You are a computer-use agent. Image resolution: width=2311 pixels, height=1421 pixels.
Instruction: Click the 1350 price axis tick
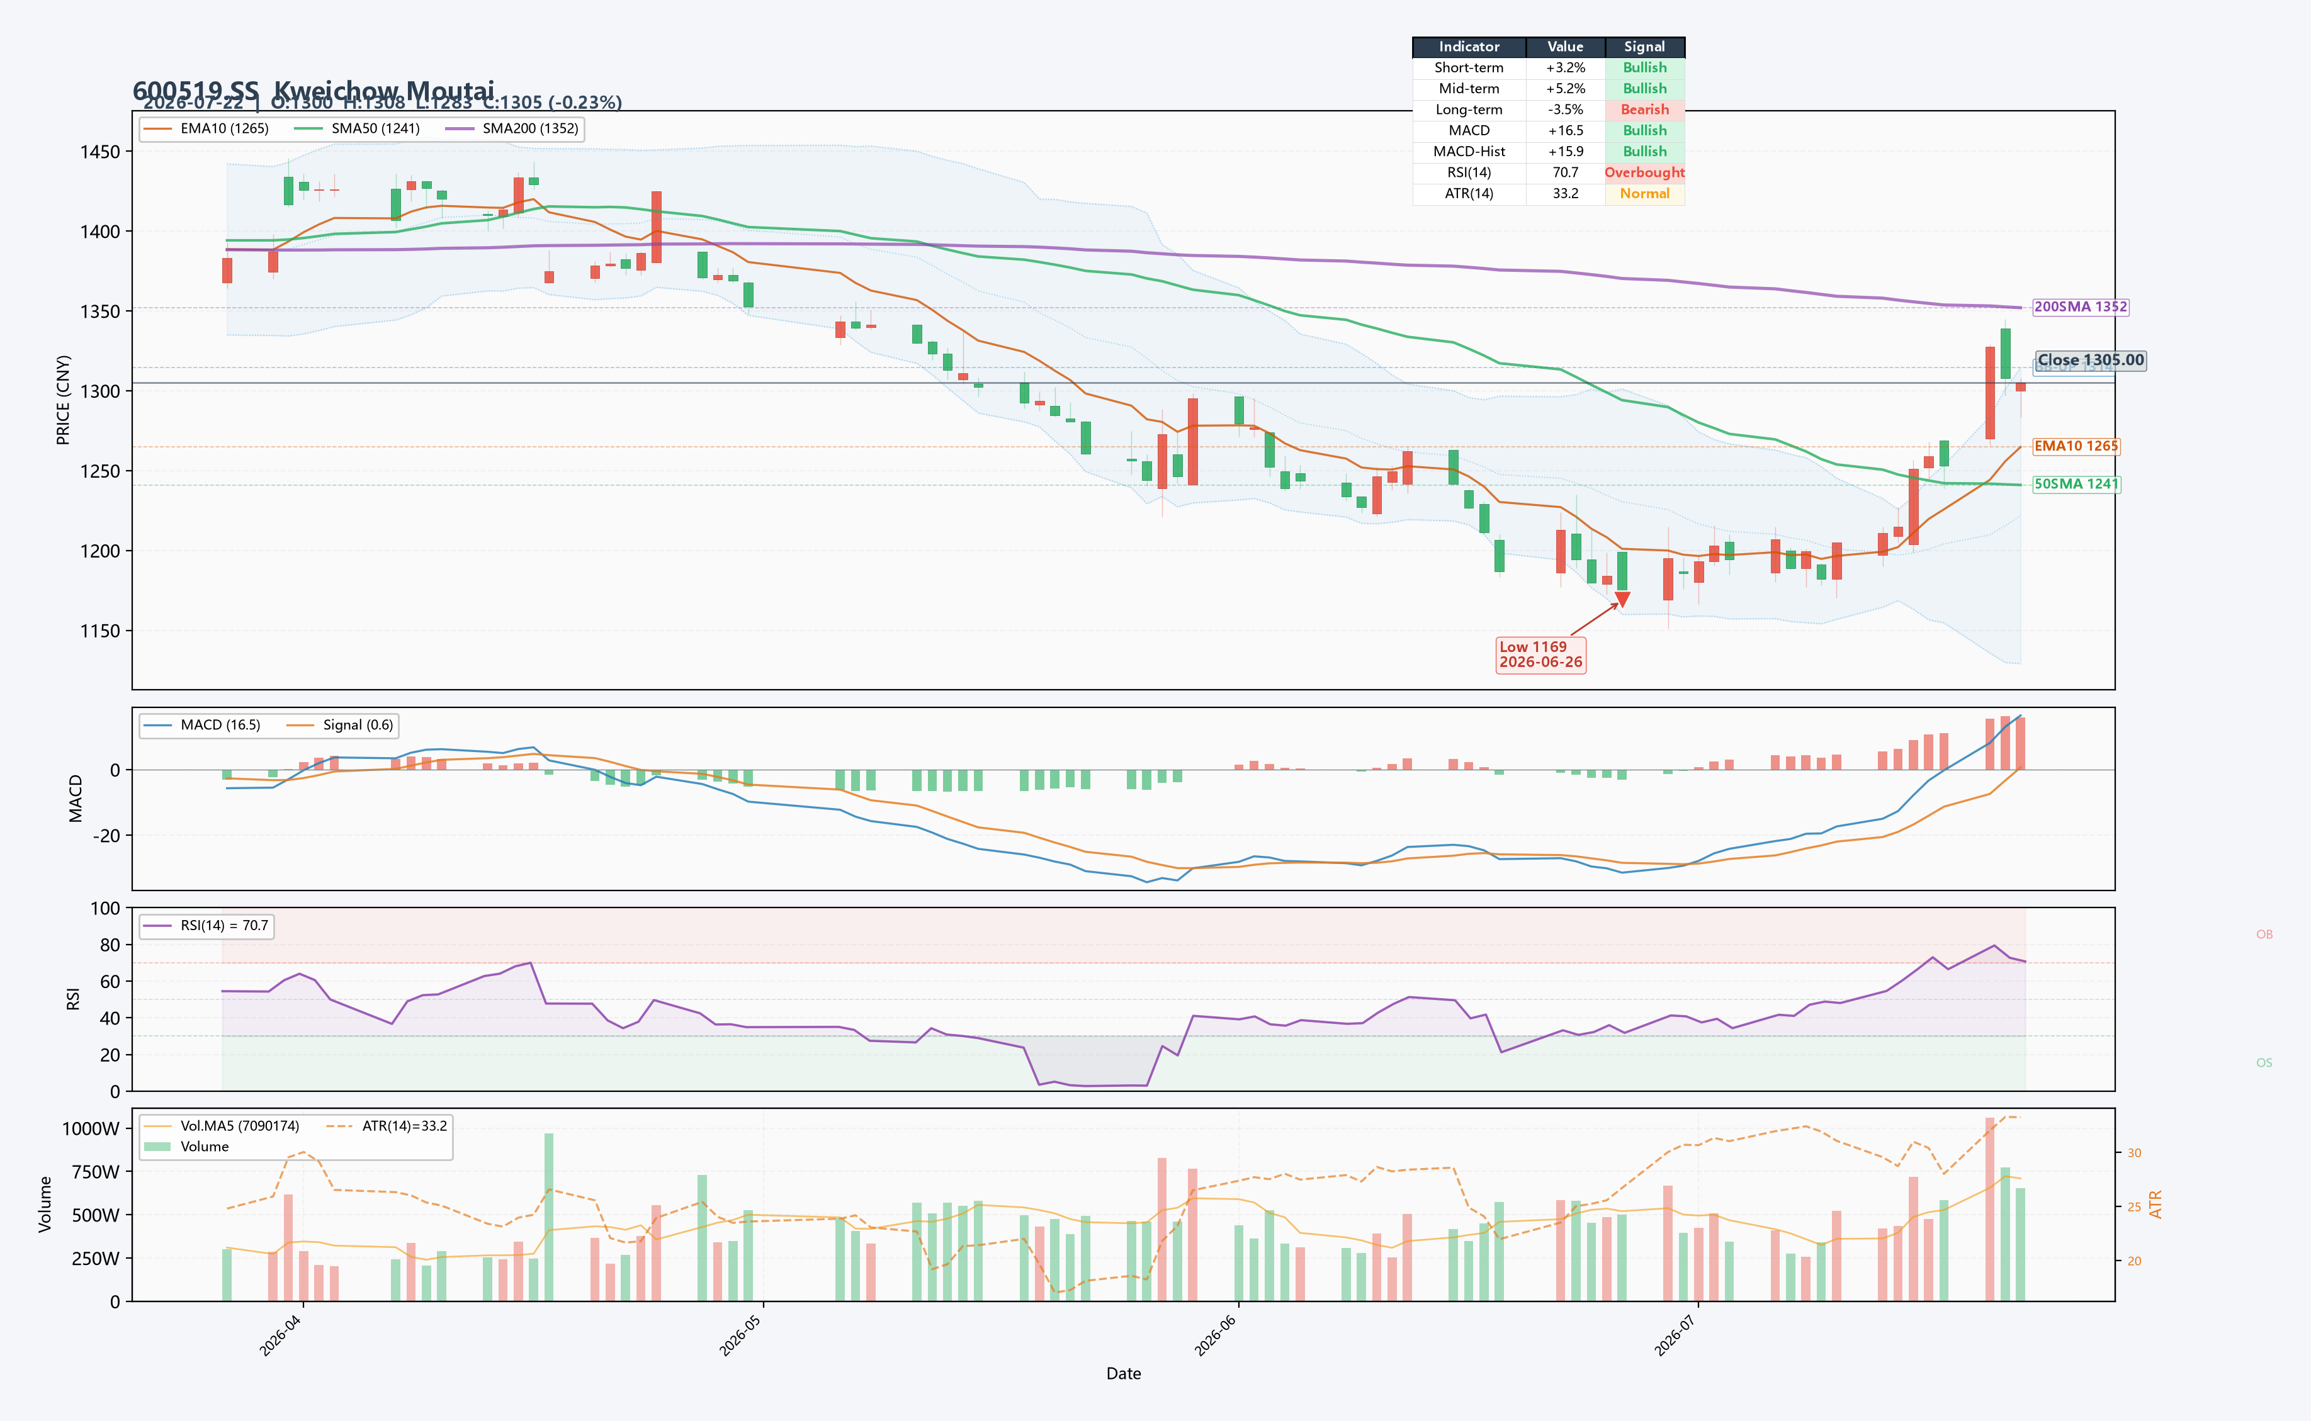point(99,311)
